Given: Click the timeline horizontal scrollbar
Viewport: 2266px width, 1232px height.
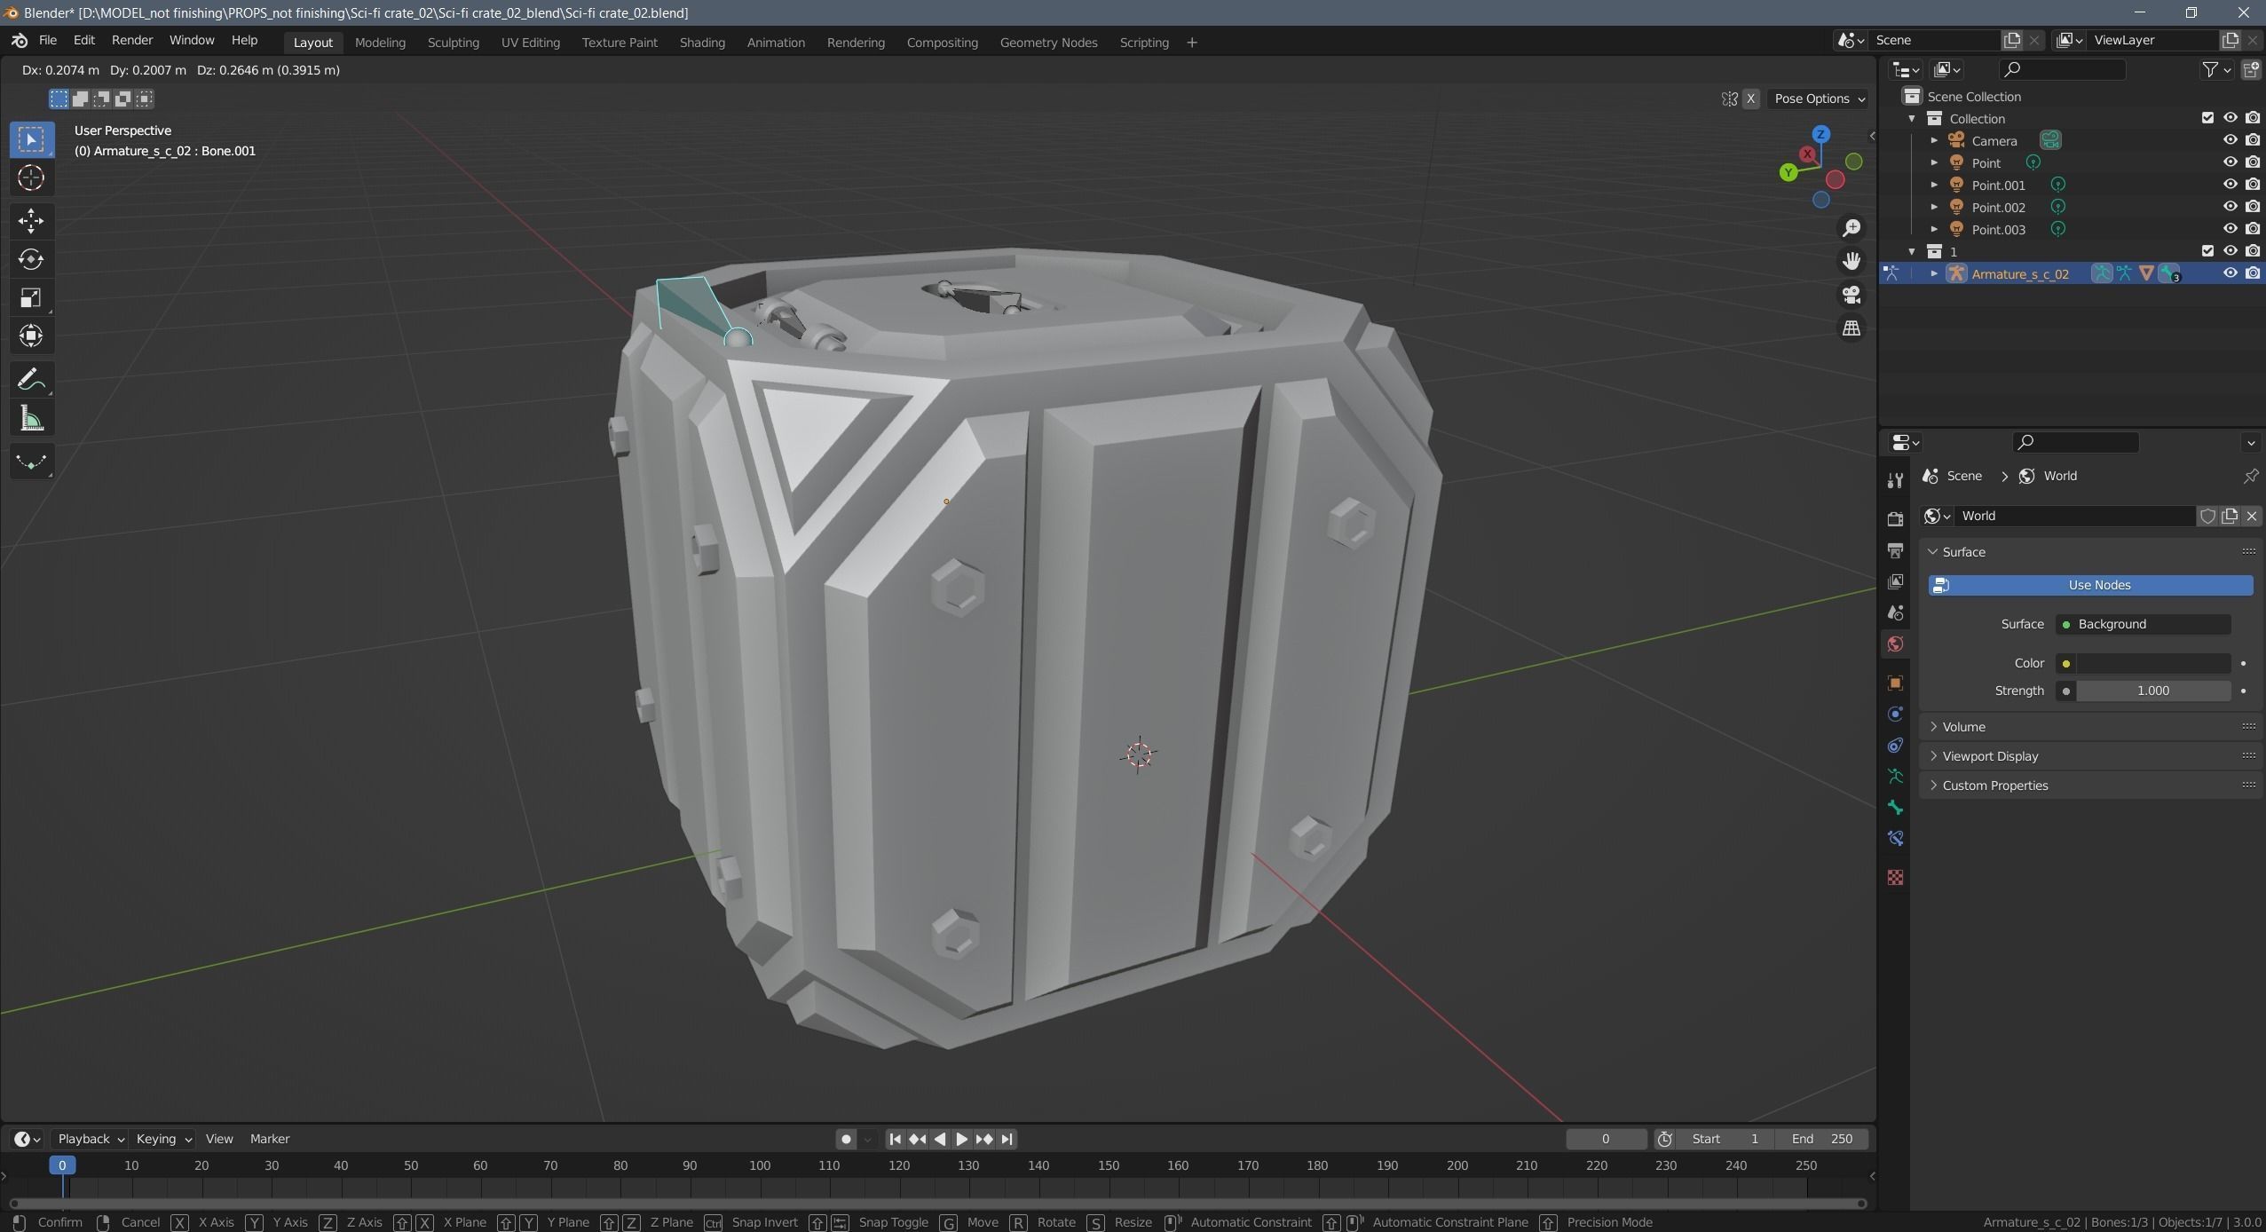Looking at the screenshot, I should pos(937,1204).
